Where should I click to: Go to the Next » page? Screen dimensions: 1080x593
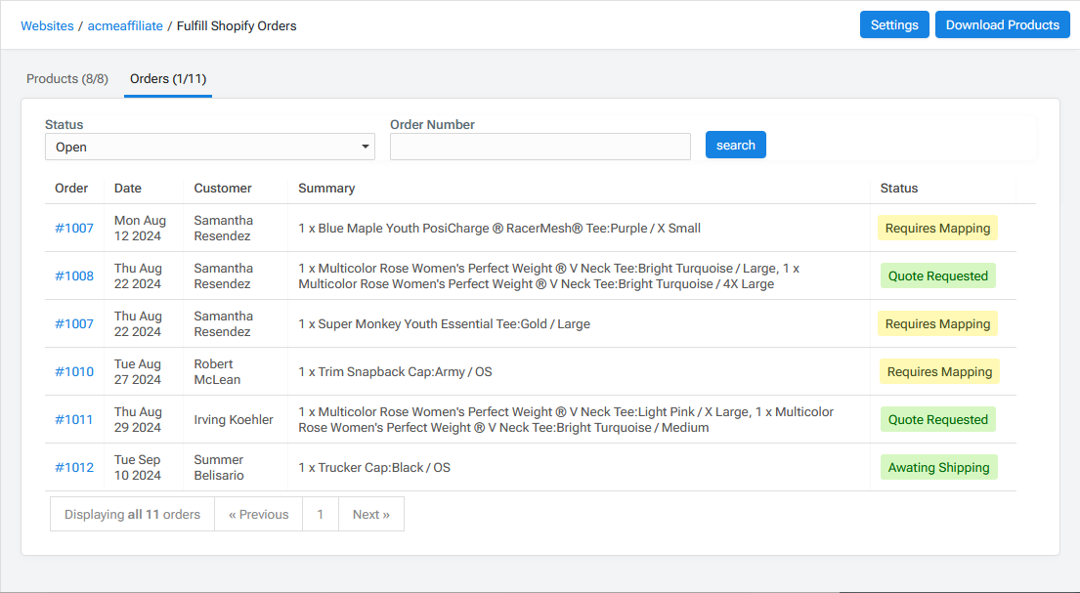pyautogui.click(x=370, y=515)
